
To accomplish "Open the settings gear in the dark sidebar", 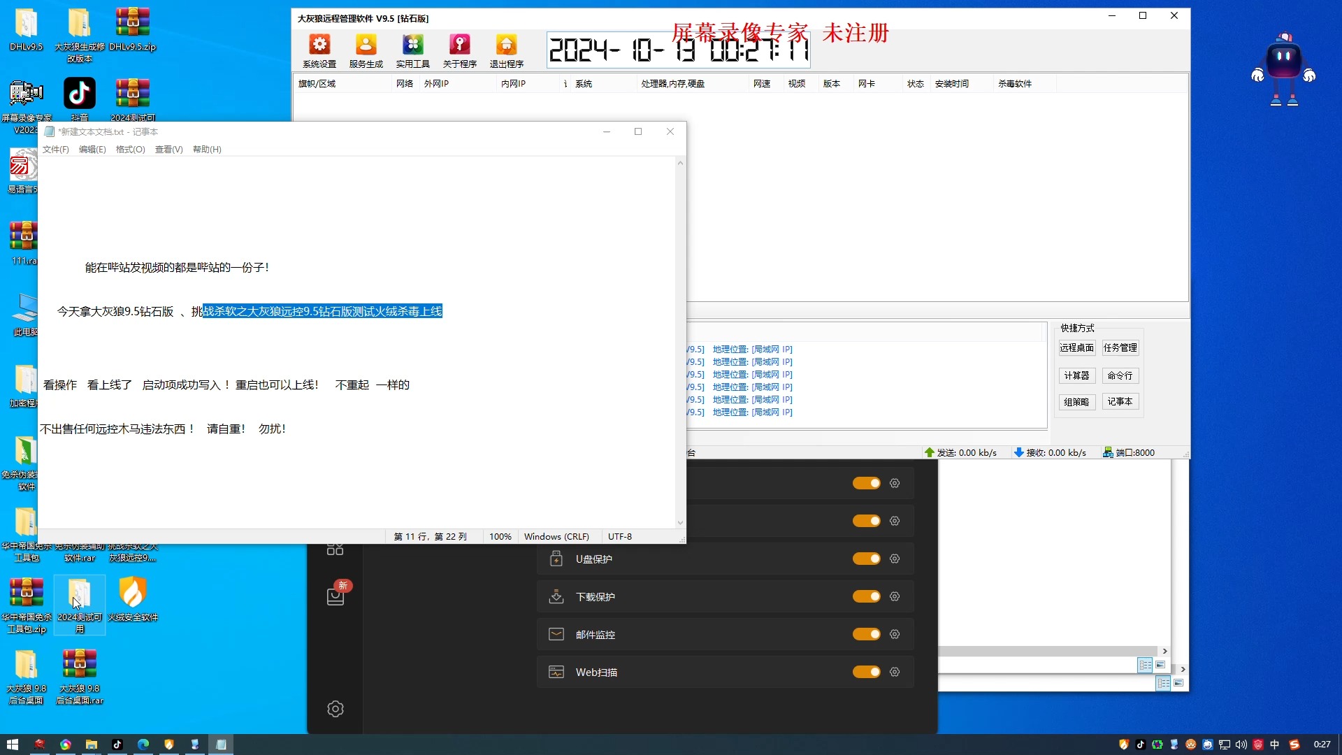I will pyautogui.click(x=335, y=709).
